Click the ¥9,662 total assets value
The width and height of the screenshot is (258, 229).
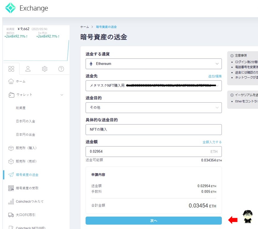(x=24, y=29)
